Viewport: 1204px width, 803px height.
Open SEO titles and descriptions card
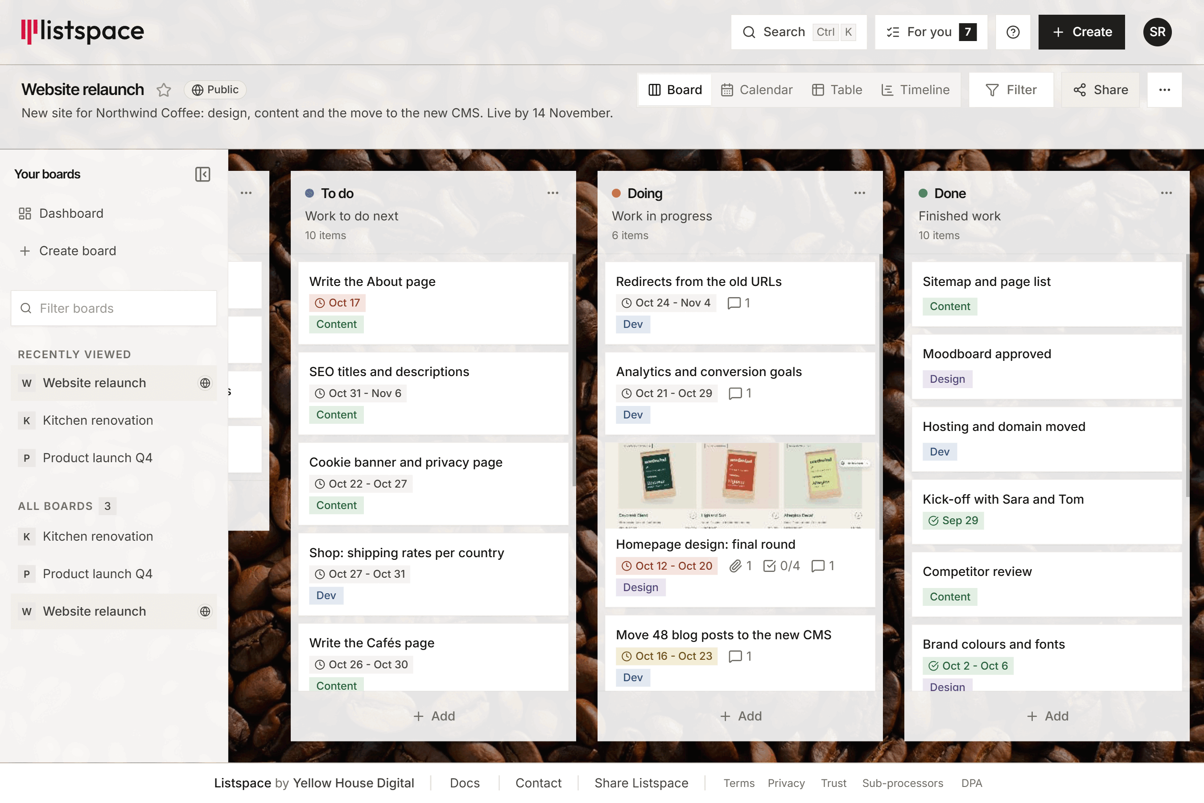coord(433,393)
